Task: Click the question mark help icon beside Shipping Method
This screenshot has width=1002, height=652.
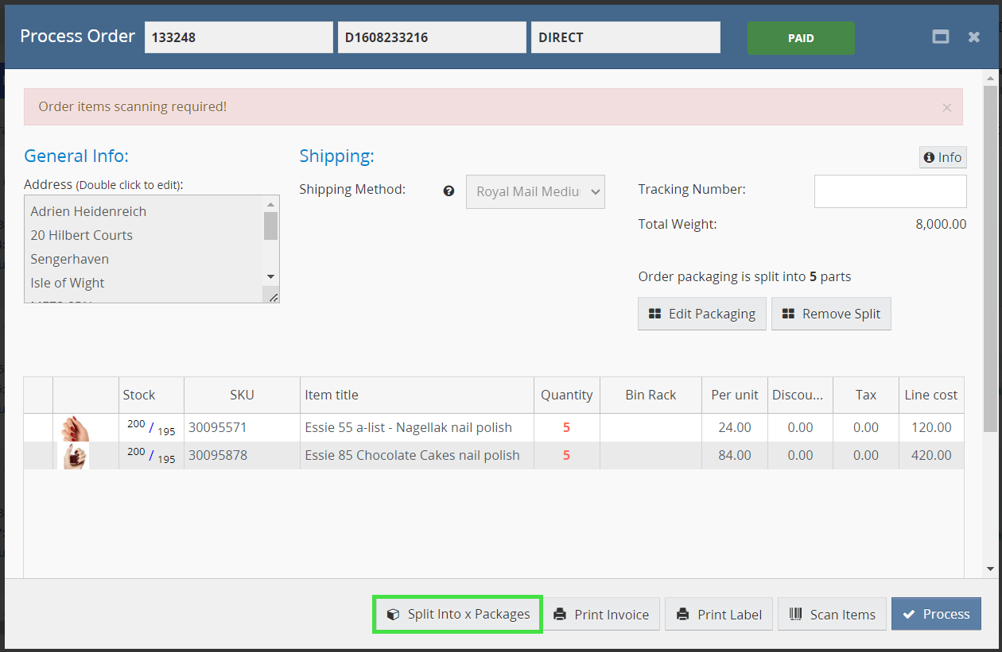Action: [449, 191]
